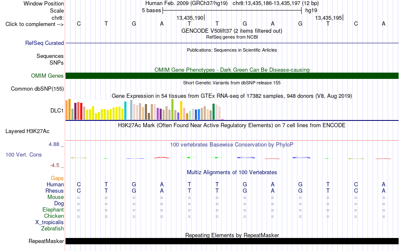Click the 100 Vert. Cons label

[24, 154]
